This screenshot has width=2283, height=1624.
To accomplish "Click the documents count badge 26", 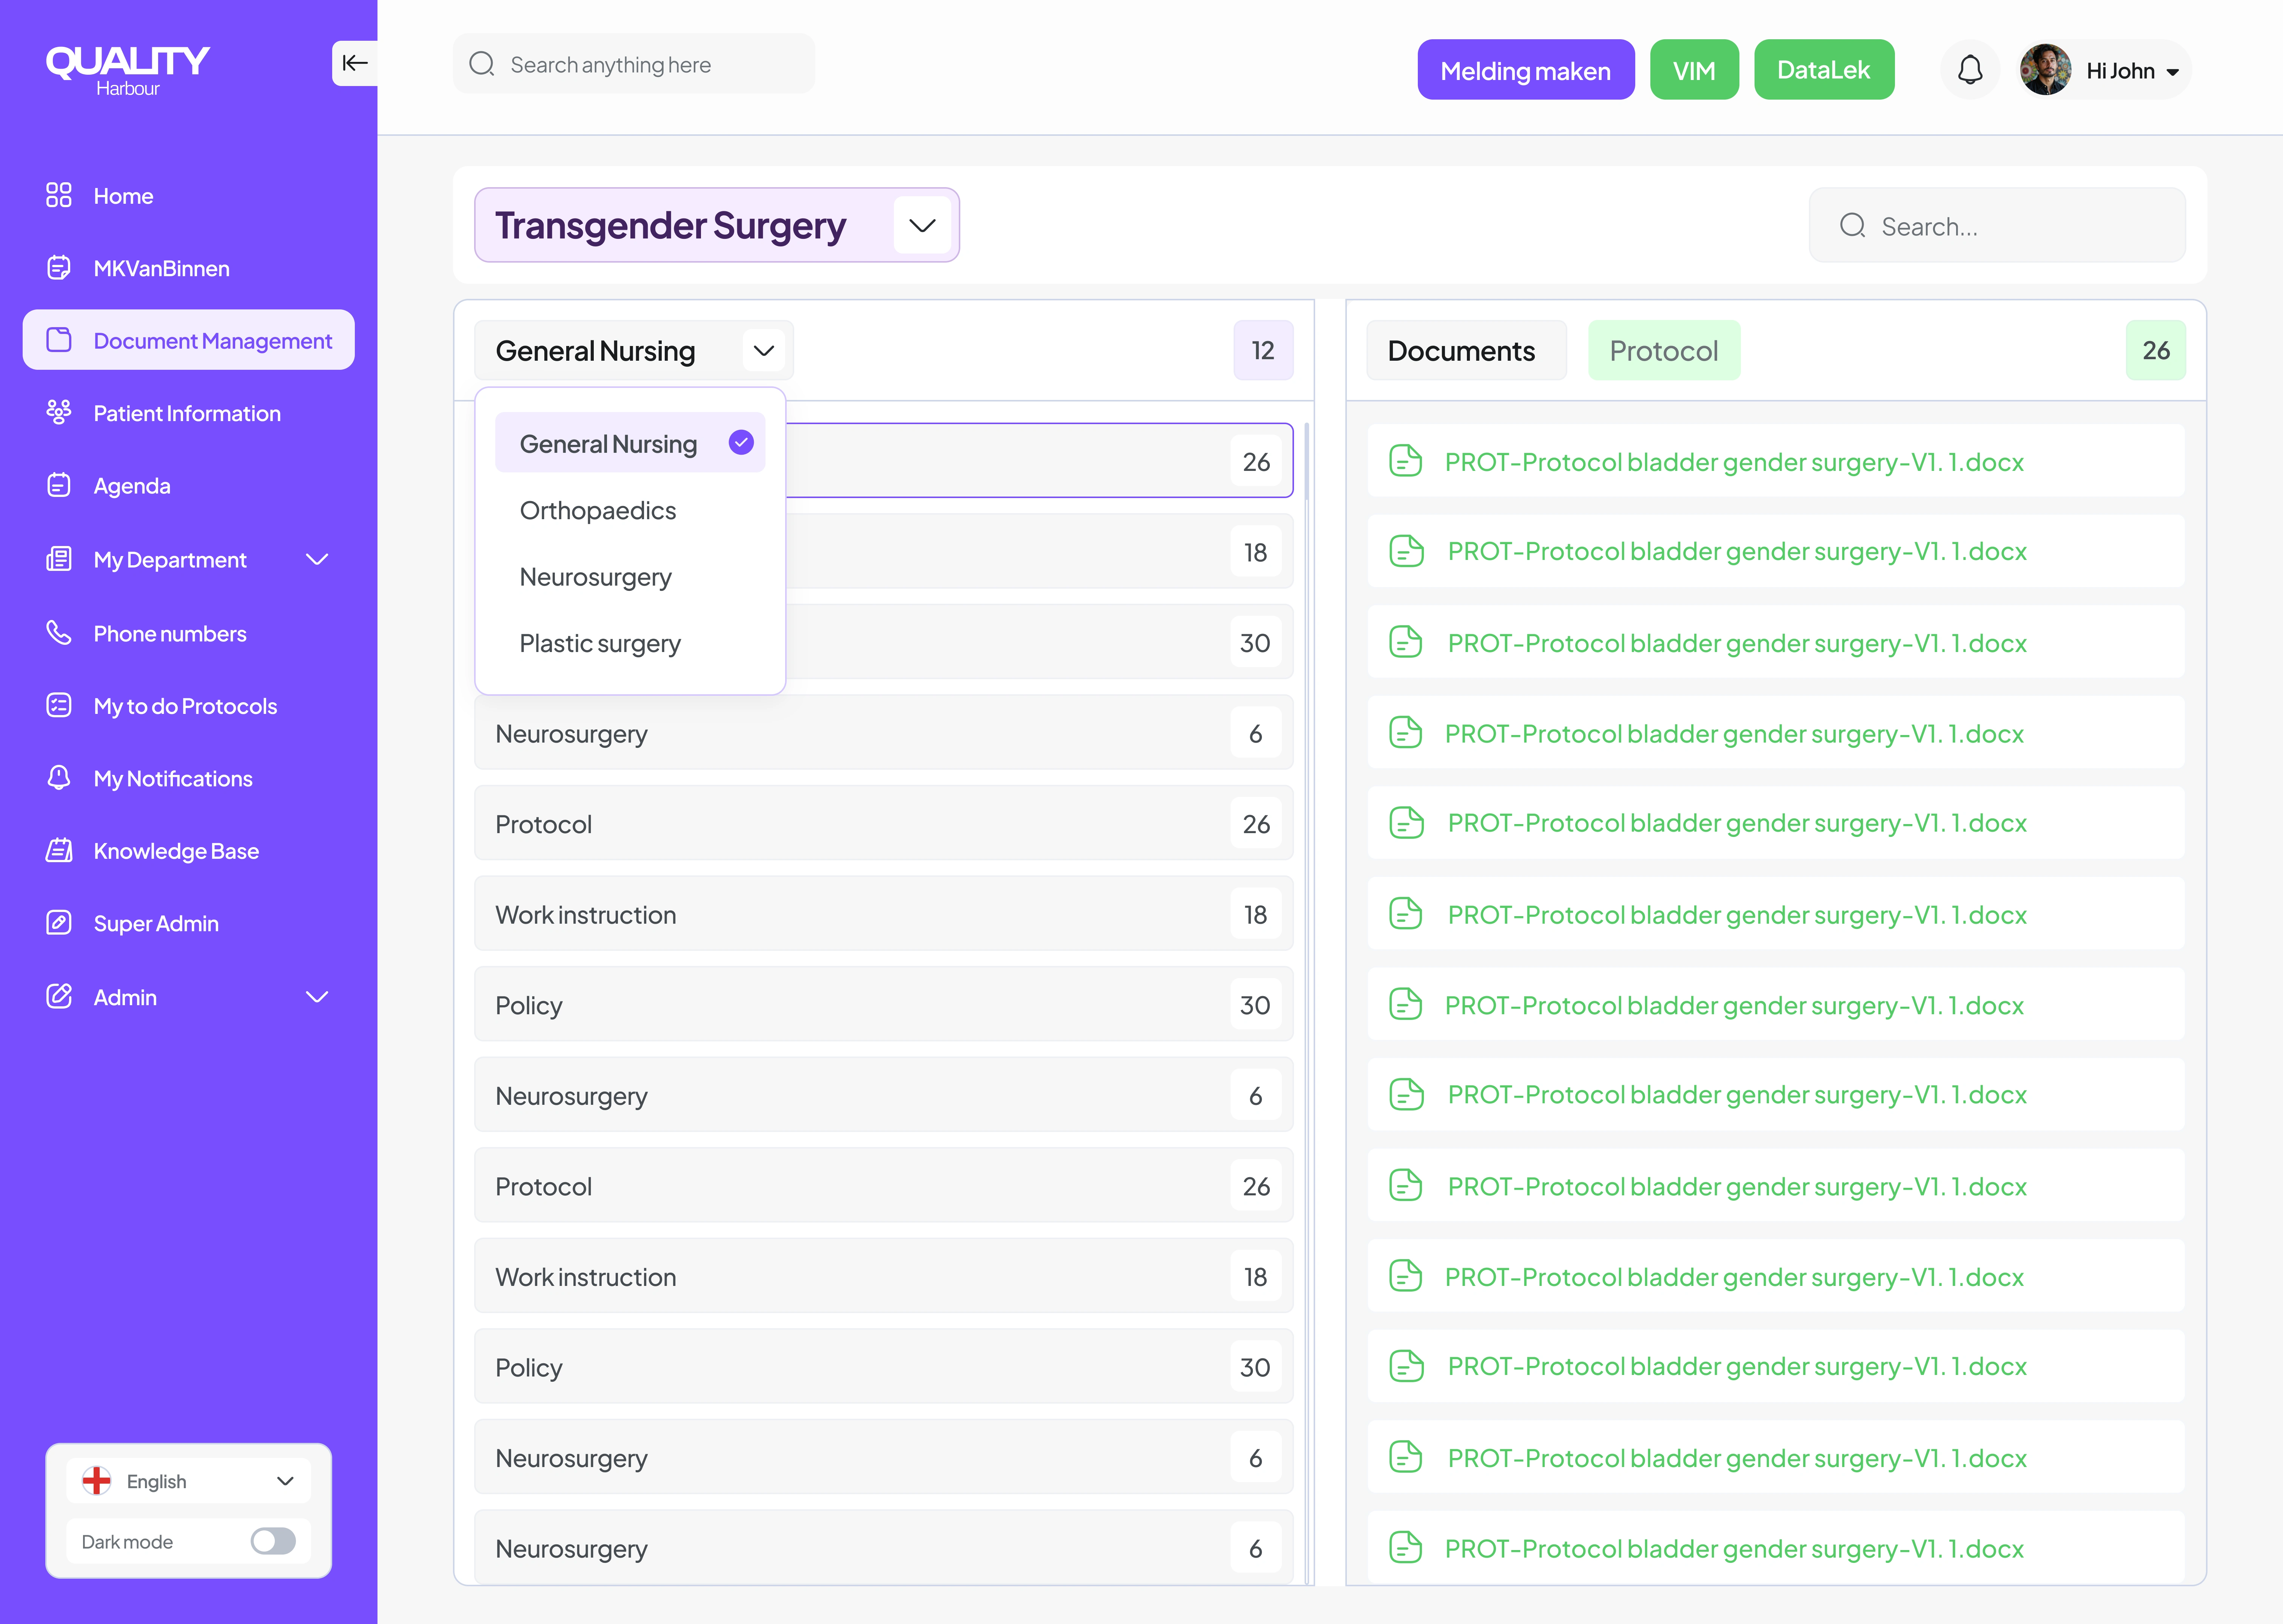I will click(x=2156, y=351).
